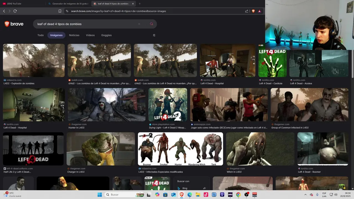
Task: Open the weather widget showing 13°C
Action: pyautogui.click(x=13, y=195)
